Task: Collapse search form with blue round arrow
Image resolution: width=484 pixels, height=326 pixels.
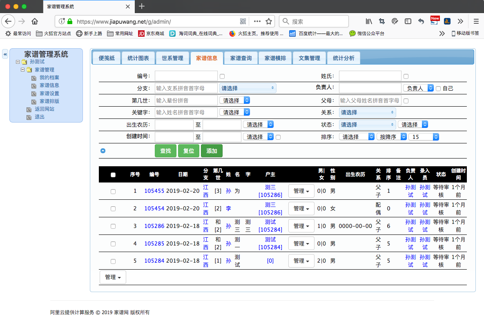Action: click(103, 151)
